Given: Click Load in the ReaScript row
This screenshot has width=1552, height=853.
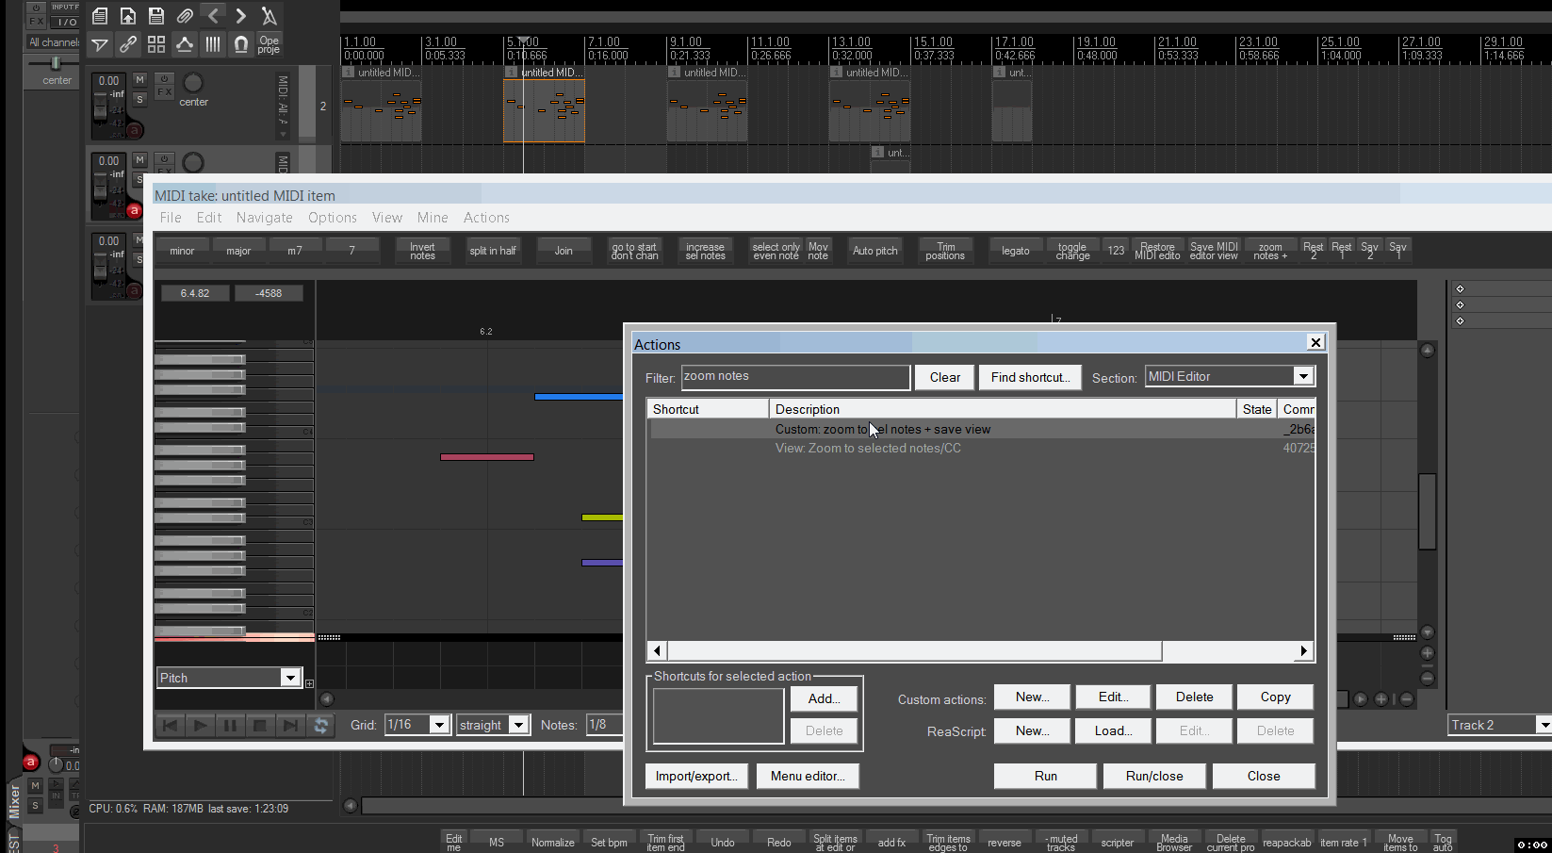Looking at the screenshot, I should pos(1113,730).
